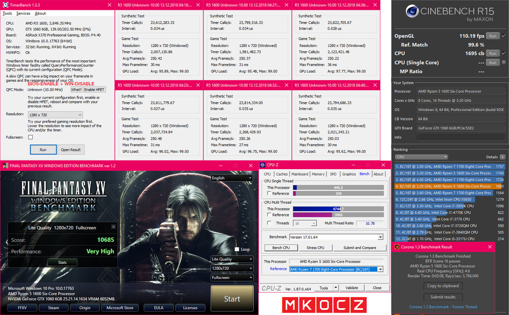
Task: Open the CPU ranking dropdown in Cinebench
Action: click(421, 157)
